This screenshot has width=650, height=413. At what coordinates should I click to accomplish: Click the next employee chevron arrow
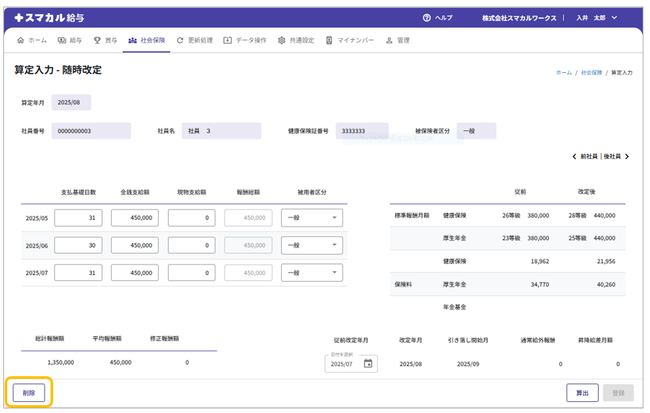coord(627,156)
